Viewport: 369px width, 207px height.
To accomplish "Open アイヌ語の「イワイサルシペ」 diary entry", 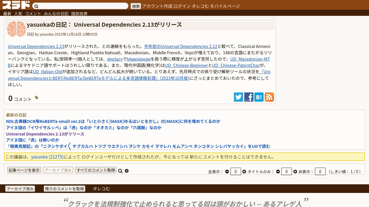I will coord(84,127).
